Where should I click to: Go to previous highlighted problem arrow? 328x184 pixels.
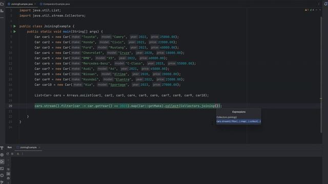coord(317,10)
